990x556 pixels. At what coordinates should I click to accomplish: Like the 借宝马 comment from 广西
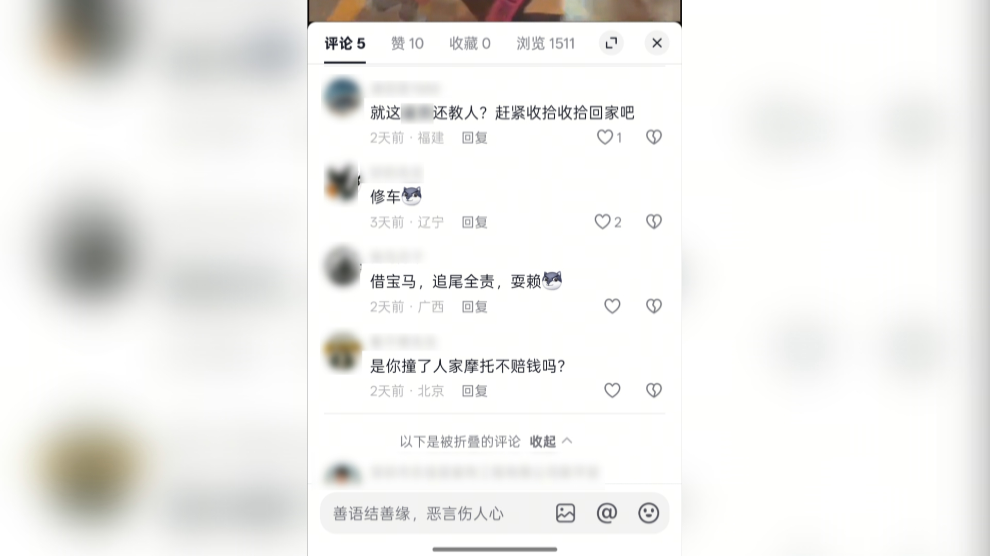point(612,306)
